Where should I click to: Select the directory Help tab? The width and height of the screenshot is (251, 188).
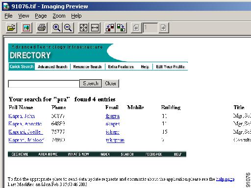pyautogui.click(x=145, y=67)
